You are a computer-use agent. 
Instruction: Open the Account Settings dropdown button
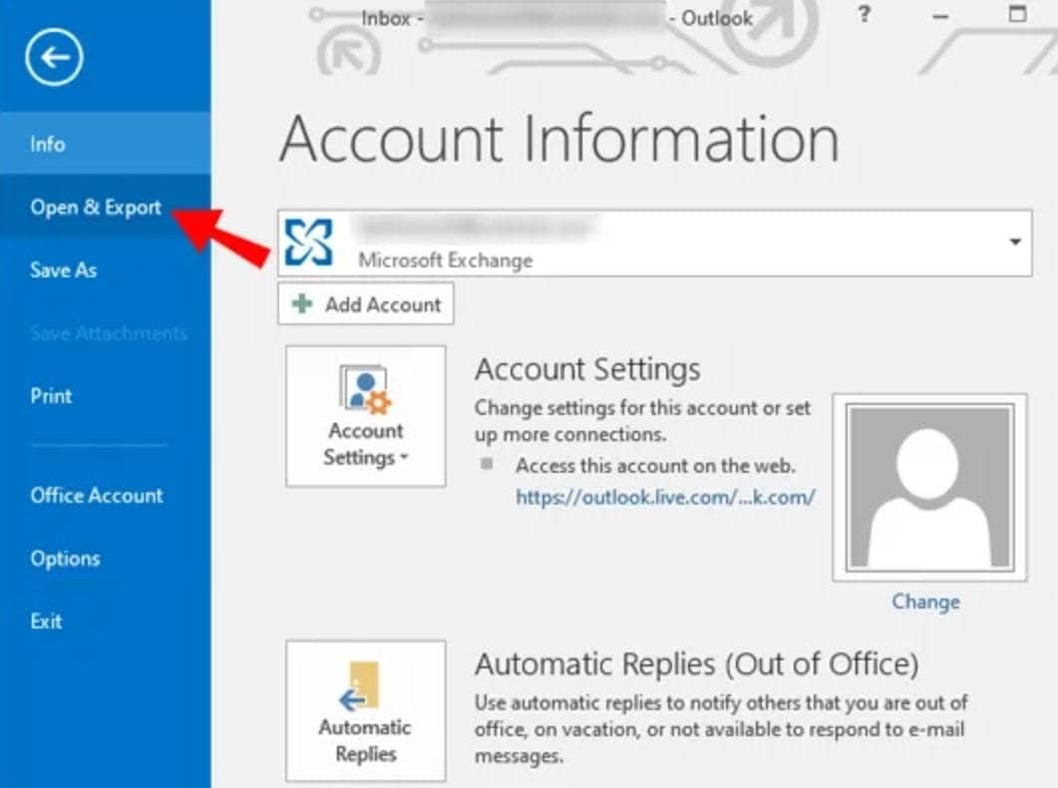pyautogui.click(x=366, y=416)
